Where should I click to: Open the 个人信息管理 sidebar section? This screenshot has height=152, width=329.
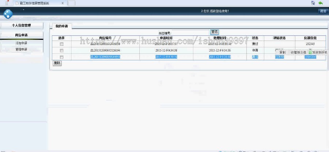22,25
